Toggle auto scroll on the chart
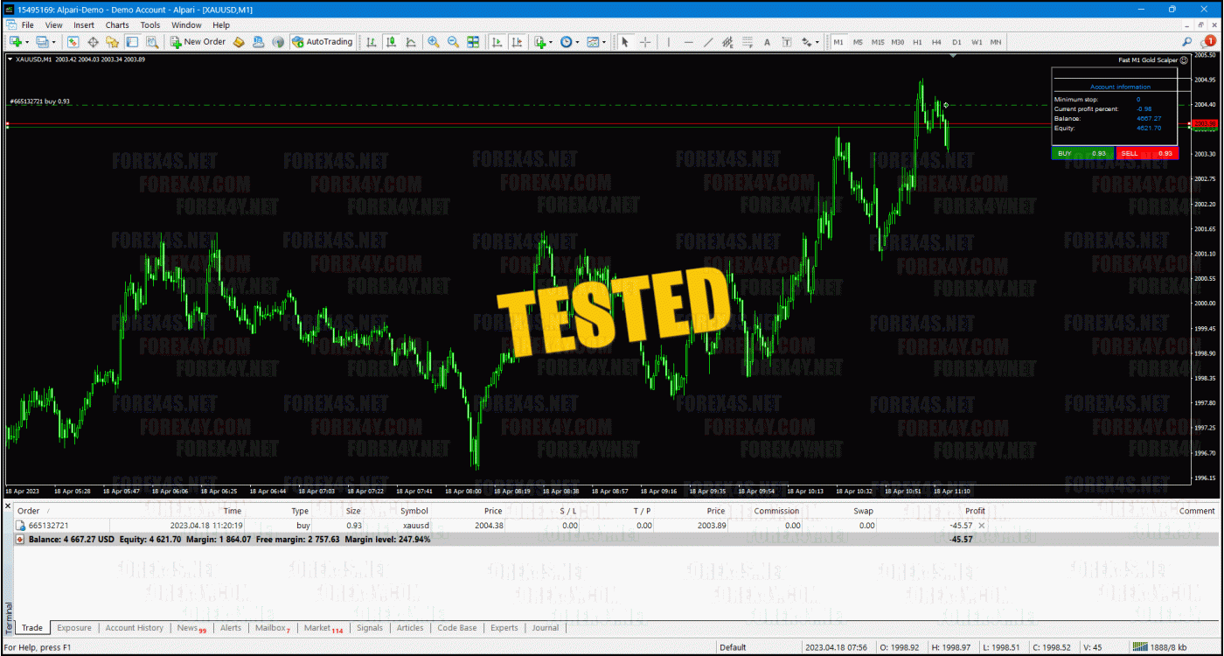Viewport: 1224px width, 656px height. pos(497,42)
